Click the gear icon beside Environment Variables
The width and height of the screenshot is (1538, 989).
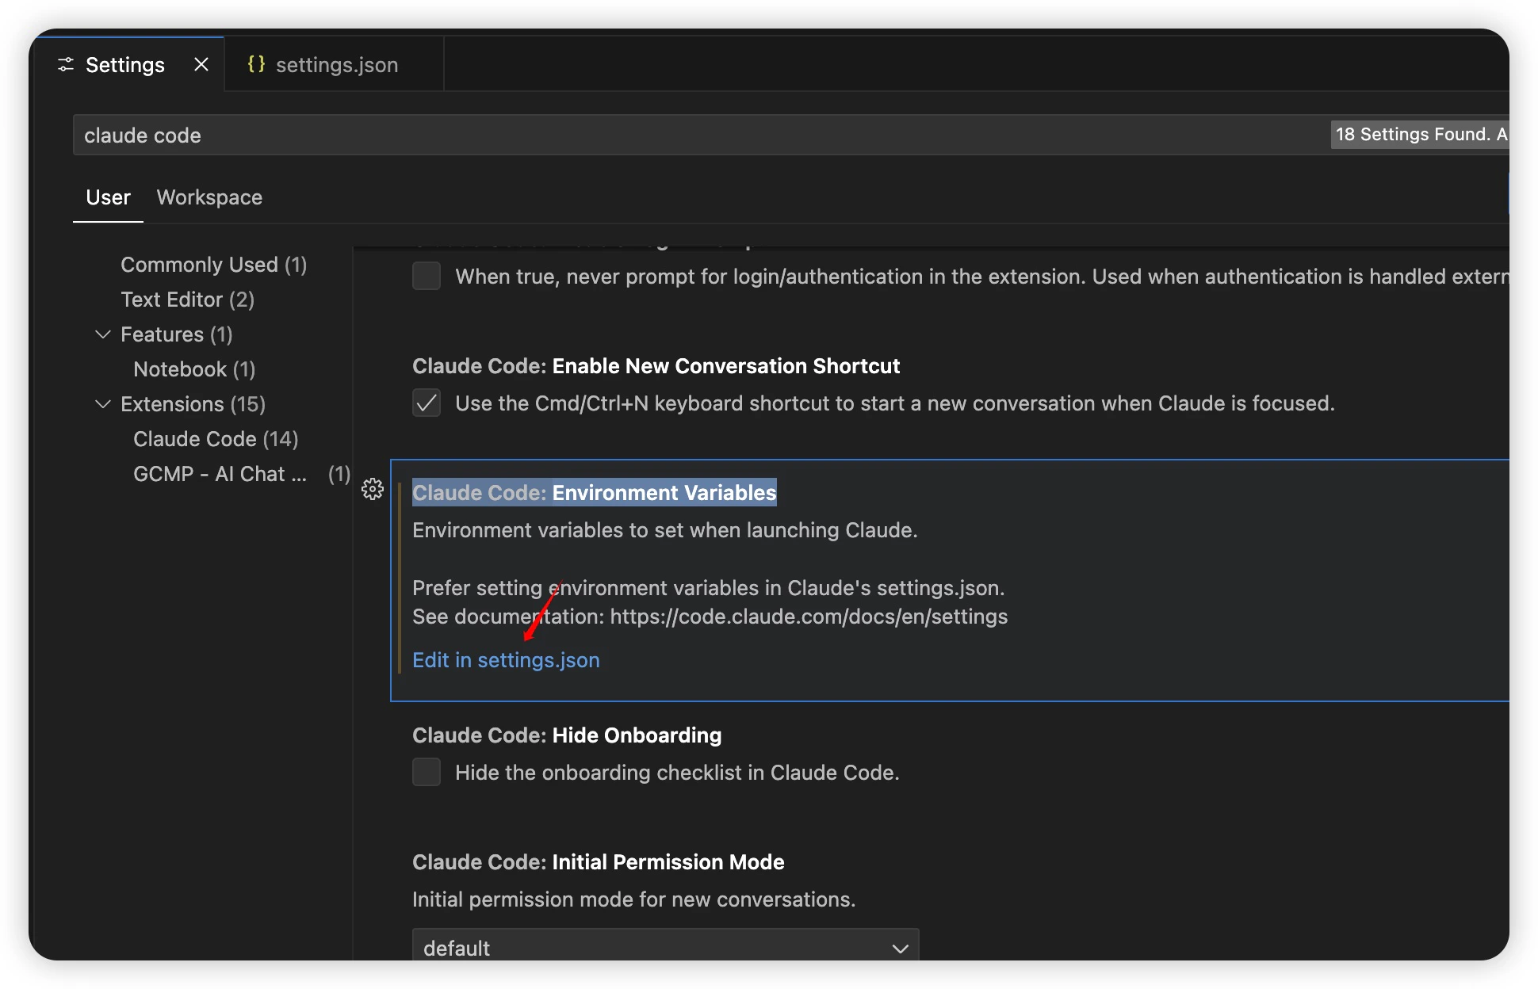[373, 489]
